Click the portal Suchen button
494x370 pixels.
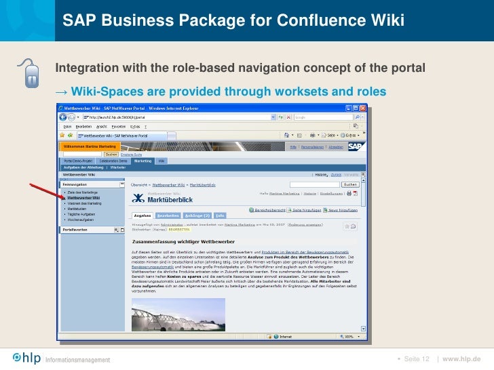[x=111, y=155]
